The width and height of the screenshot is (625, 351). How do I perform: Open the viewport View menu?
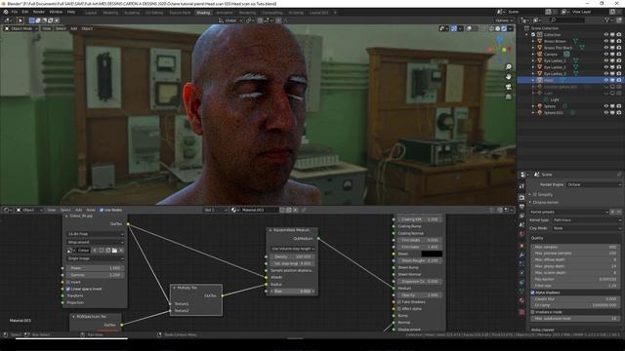(x=47, y=28)
